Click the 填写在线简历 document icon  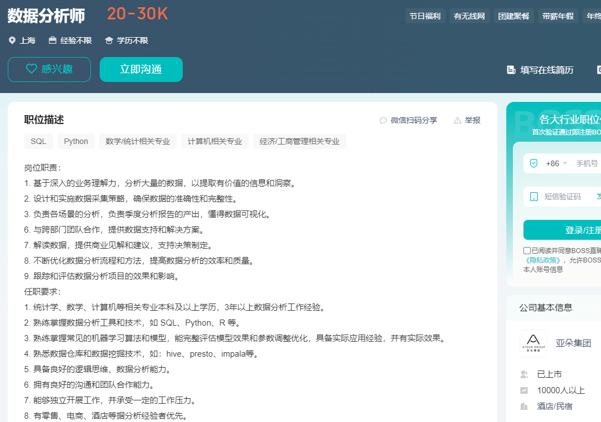[x=511, y=70]
